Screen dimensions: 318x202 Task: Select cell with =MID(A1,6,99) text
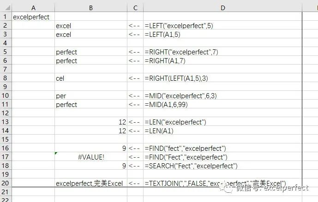(222, 104)
